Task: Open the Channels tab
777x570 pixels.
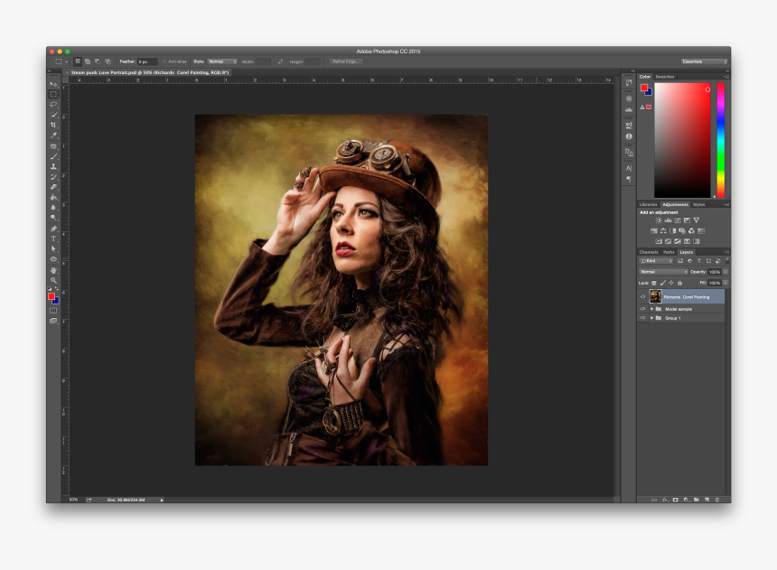Action: [x=649, y=251]
